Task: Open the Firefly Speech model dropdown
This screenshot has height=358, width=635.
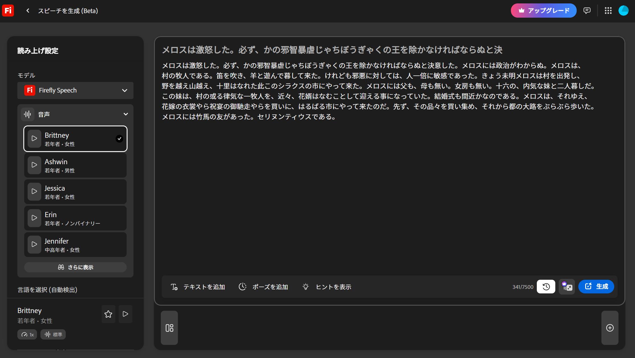Action: pos(75,90)
